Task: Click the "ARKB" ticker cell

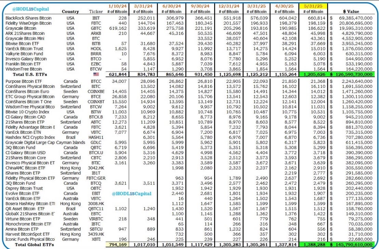Action: click(x=96, y=34)
